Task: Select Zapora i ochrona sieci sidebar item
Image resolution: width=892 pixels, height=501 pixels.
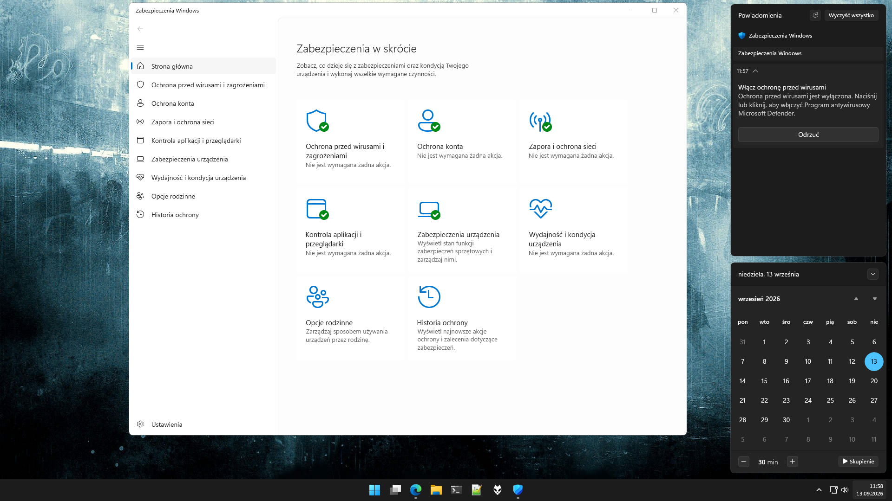Action: (x=203, y=122)
